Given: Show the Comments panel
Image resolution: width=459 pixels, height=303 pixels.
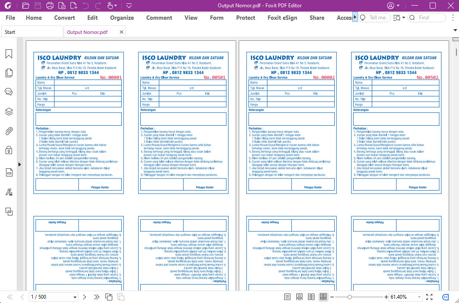Looking at the screenshot, I should 9,92.
